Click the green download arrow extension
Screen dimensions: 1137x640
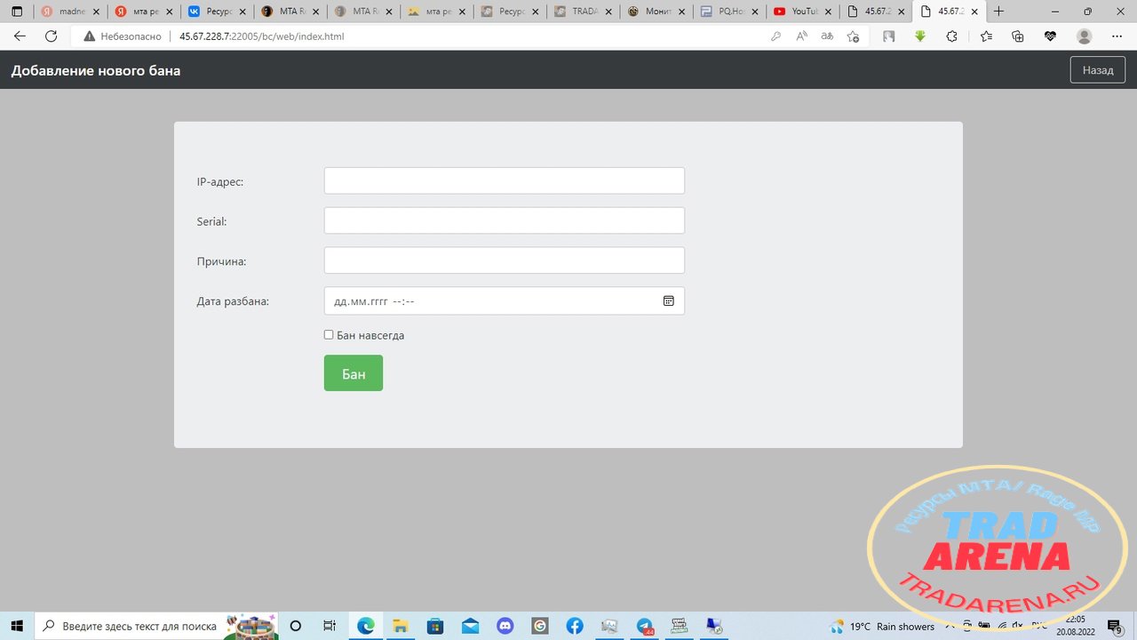(x=920, y=36)
